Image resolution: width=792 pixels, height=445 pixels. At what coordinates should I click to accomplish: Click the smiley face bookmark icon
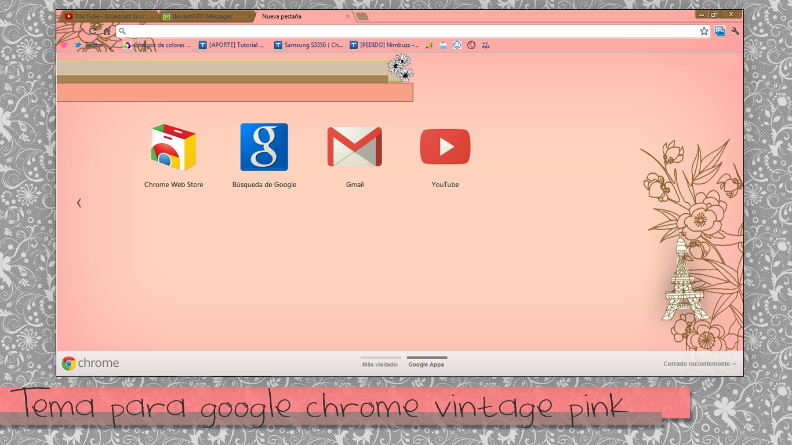coord(457,45)
